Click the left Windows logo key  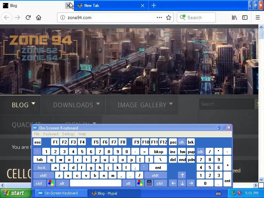pos(51,183)
